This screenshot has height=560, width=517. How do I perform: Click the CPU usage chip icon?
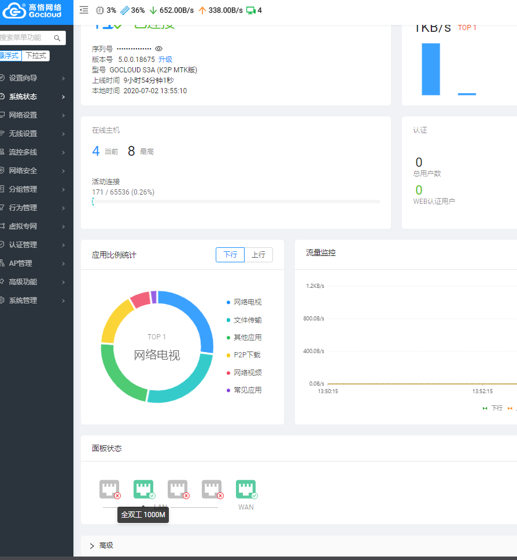pos(99,10)
